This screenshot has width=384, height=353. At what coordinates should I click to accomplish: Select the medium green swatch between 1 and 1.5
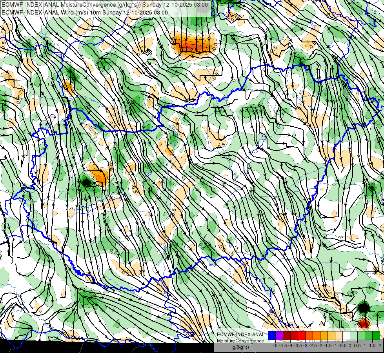(x=369, y=335)
